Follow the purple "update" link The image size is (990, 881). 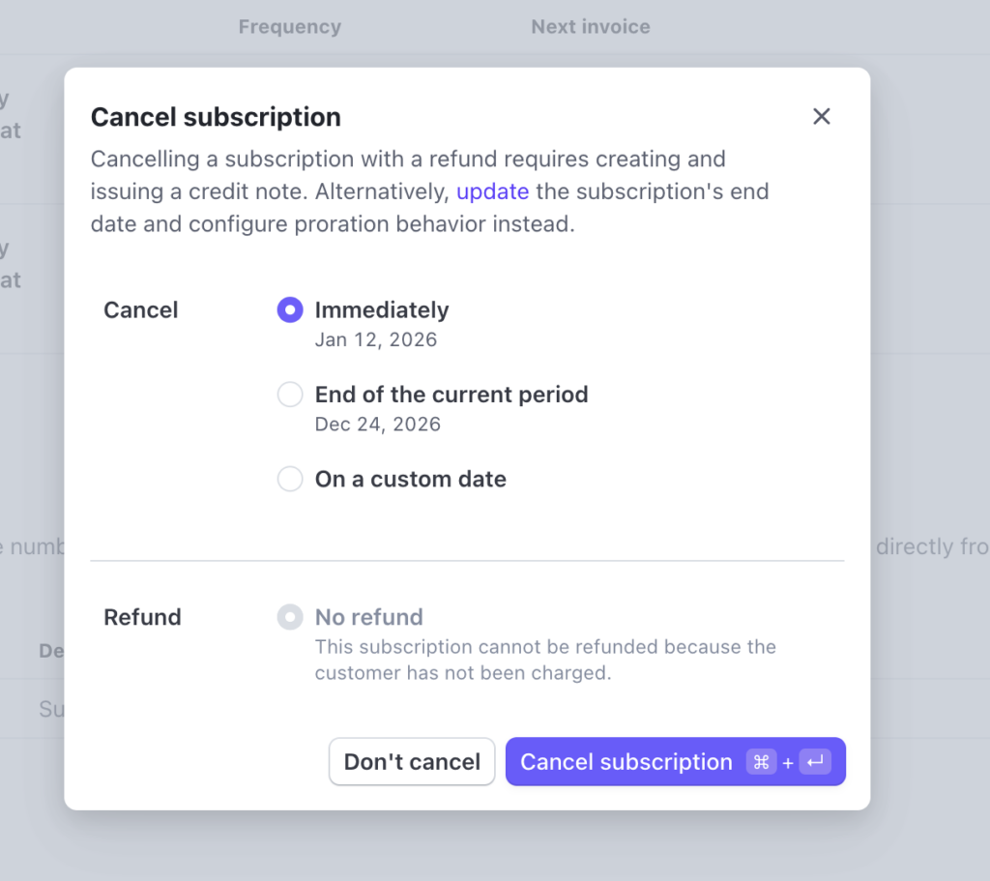pyautogui.click(x=492, y=191)
